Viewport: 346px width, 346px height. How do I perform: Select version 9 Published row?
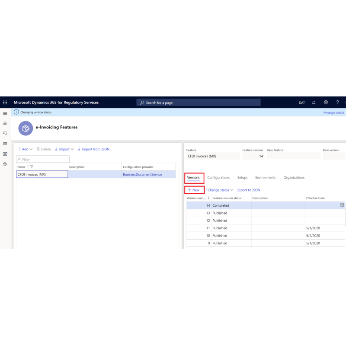coord(266,243)
